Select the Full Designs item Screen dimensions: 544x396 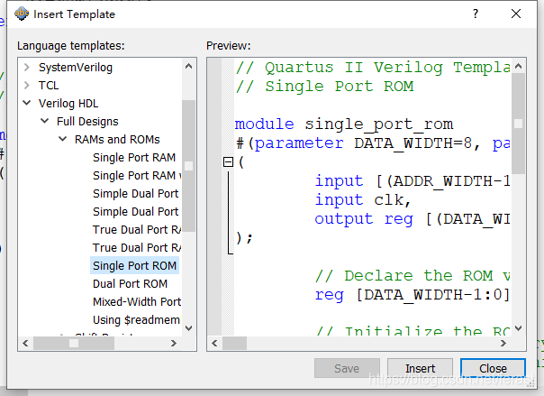(x=87, y=121)
